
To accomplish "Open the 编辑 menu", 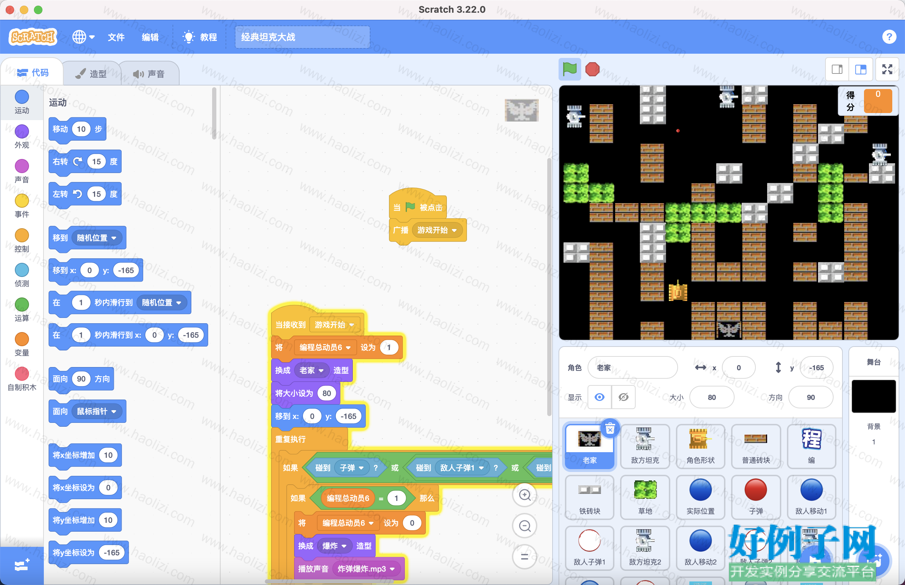I will coord(150,37).
